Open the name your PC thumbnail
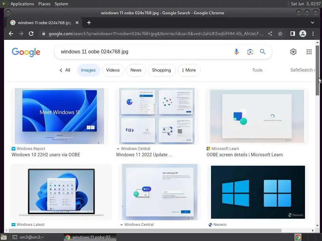This screenshot has width=322, height=241. pyautogui.click(x=159, y=192)
